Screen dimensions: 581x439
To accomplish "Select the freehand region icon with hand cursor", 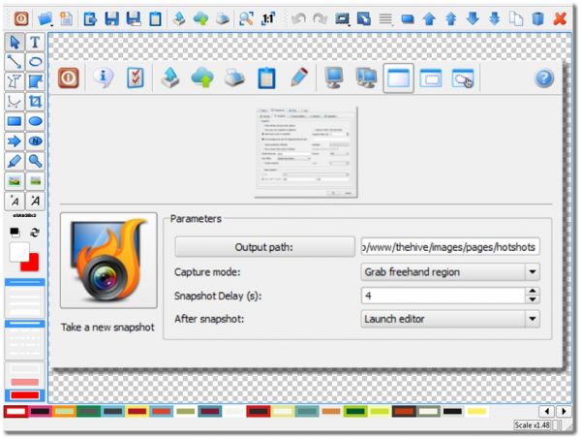I will (463, 78).
